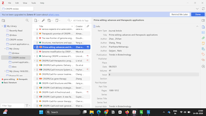The height and width of the screenshot is (116, 206).
Task: Expand CRISPR-Cas9: A Preclinical item row
Action: 35,92
